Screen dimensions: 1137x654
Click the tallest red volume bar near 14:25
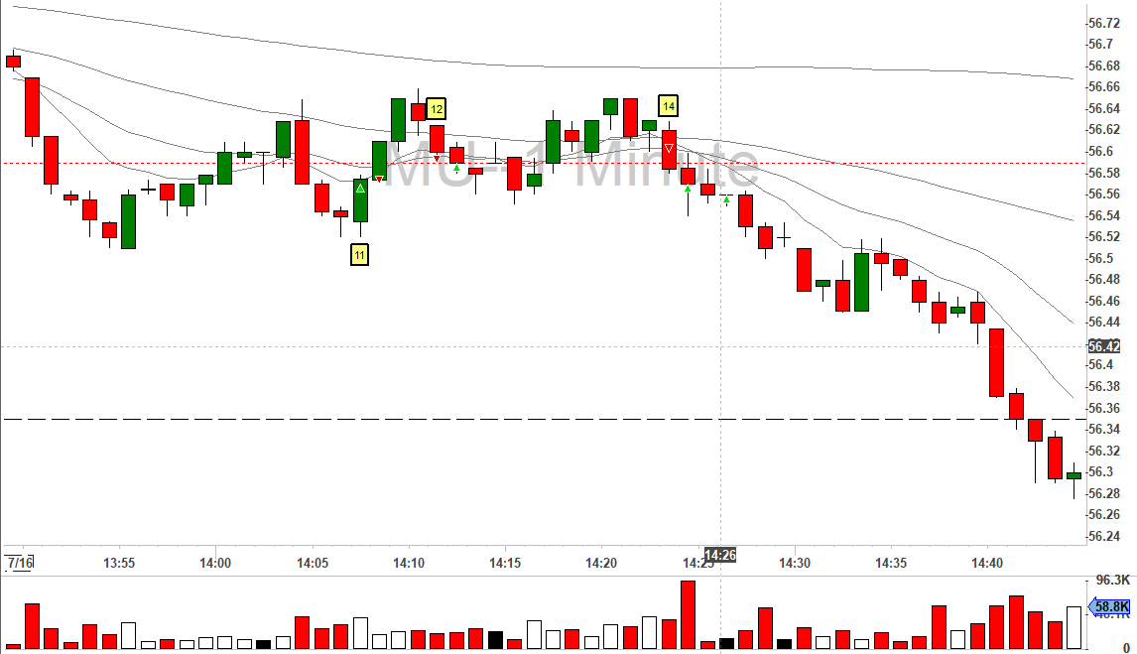coord(689,615)
